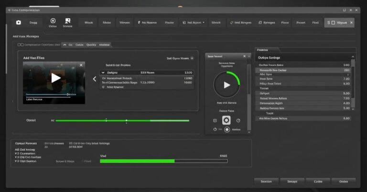
Task: Click the circular arrow icon right of gear
Action: pos(238,120)
